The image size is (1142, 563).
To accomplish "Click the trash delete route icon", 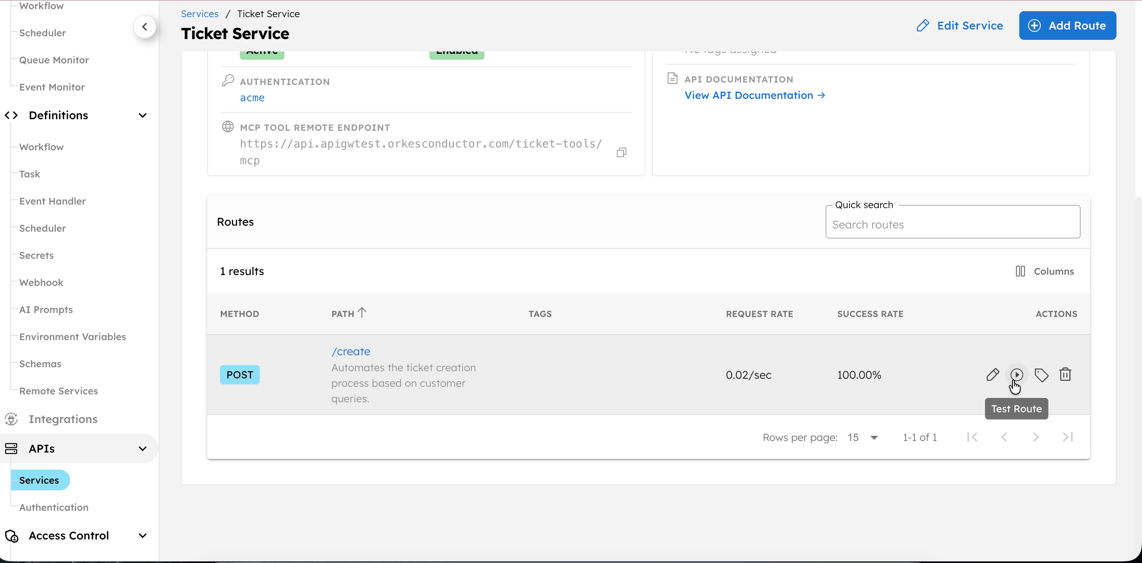I will coord(1065,374).
